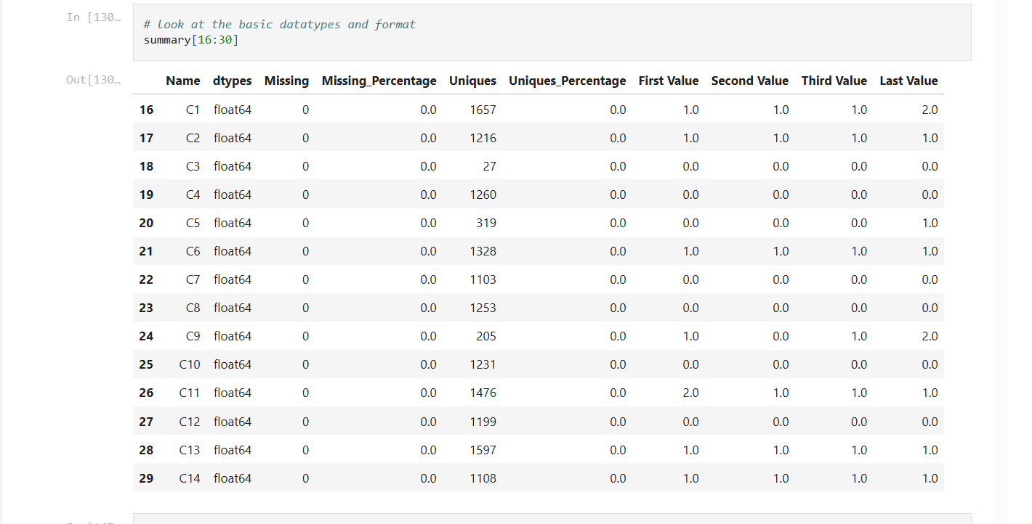Screen dimensions: 1032x524
Task: Click the C1 name cell
Action: (193, 110)
